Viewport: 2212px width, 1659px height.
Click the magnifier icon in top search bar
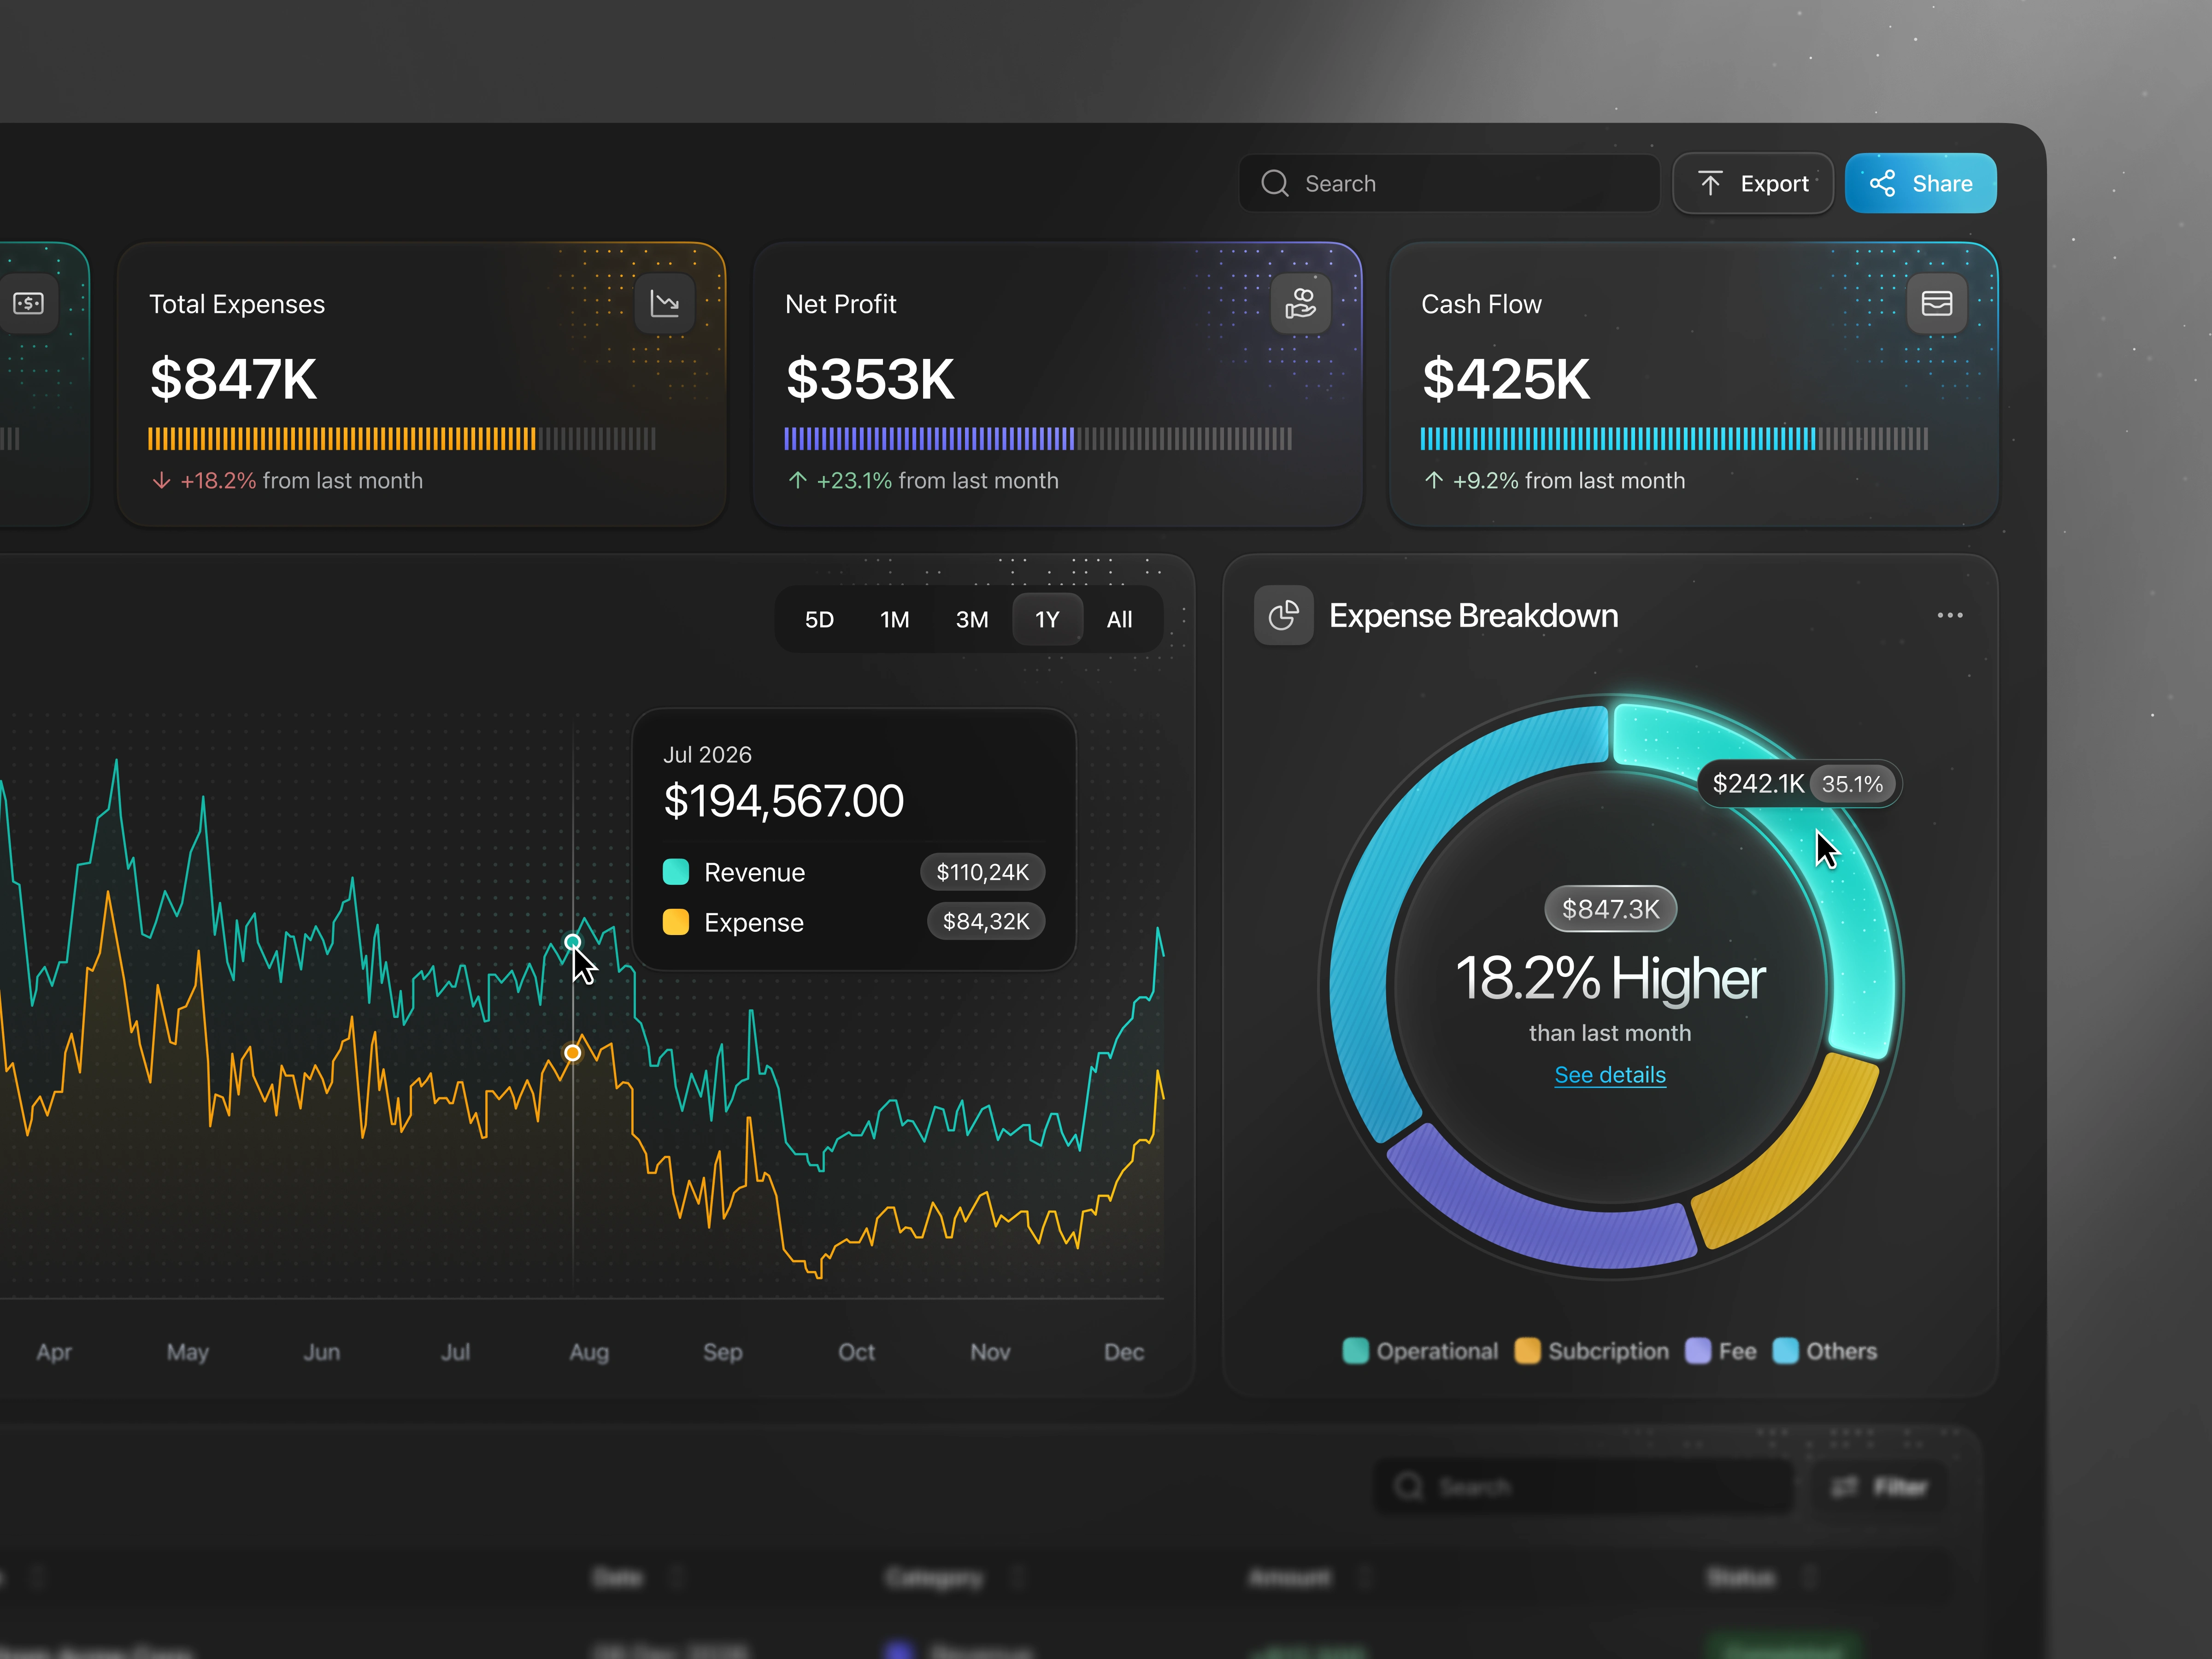(1275, 183)
